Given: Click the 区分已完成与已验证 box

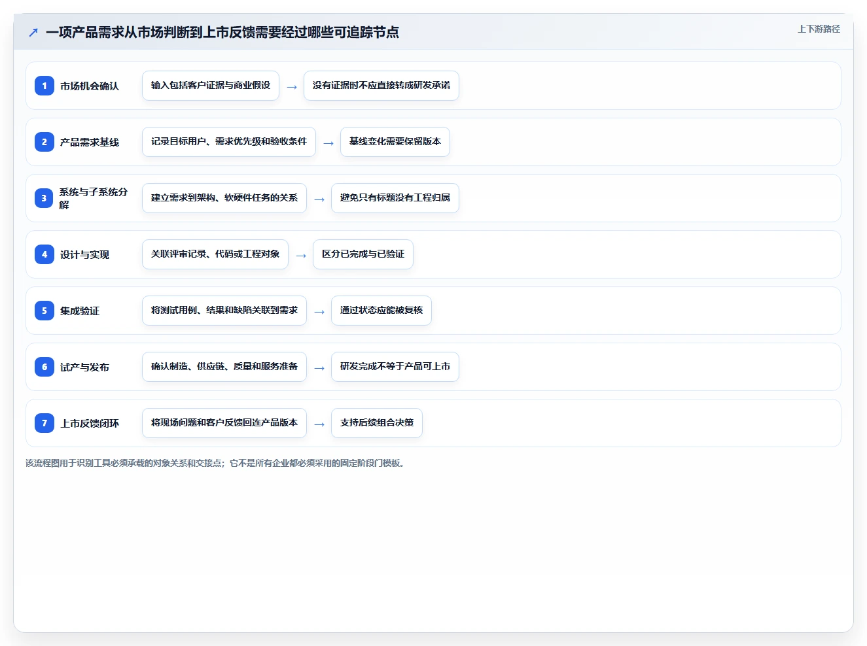Looking at the screenshot, I should point(363,254).
